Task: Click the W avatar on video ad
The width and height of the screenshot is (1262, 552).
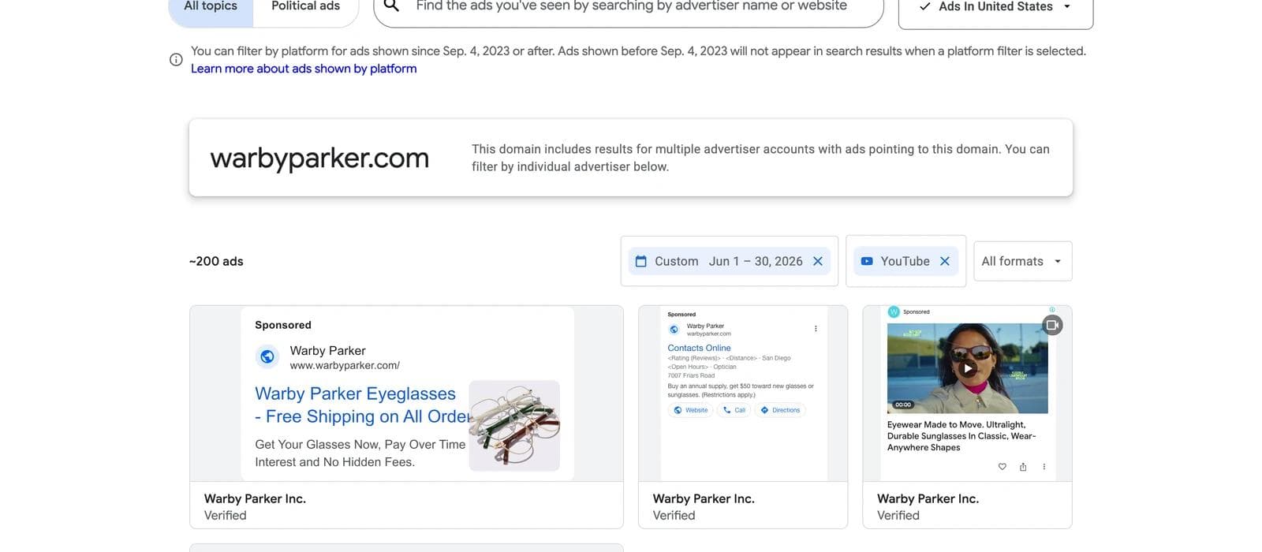Action: click(x=894, y=311)
